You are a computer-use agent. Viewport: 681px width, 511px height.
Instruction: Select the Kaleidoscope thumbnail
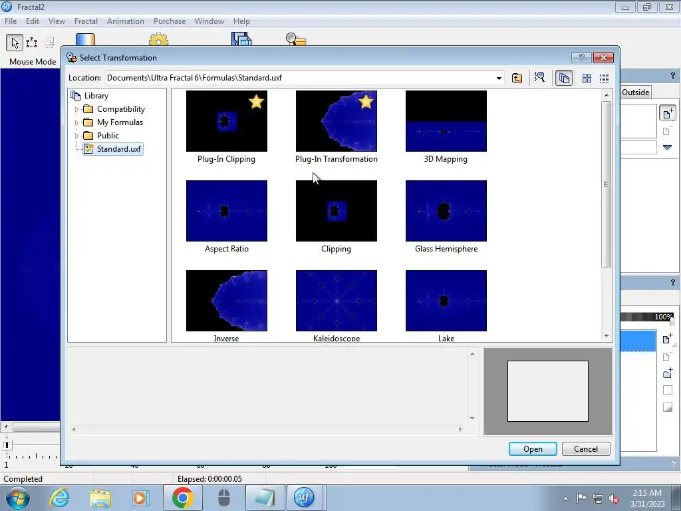pos(337,301)
